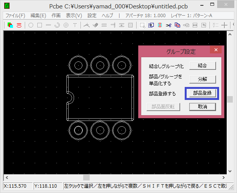237x193 pixels.
Task: Select the rectangle drawing tool
Action: point(39,25)
